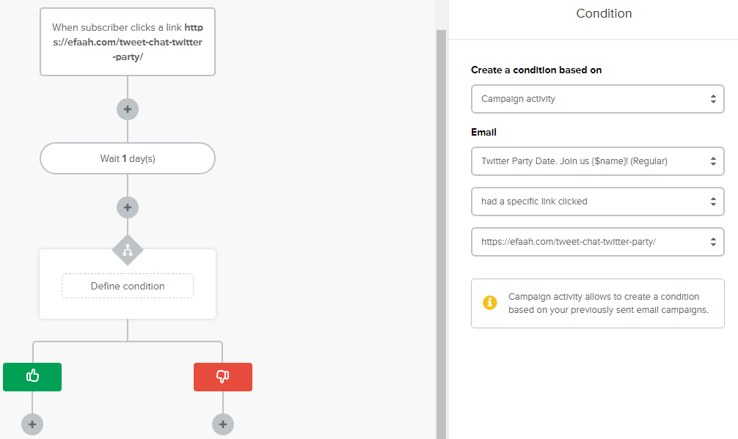The image size is (738, 439).
Task: Open the Twitter Party Date email dropdown
Action: click(x=597, y=161)
